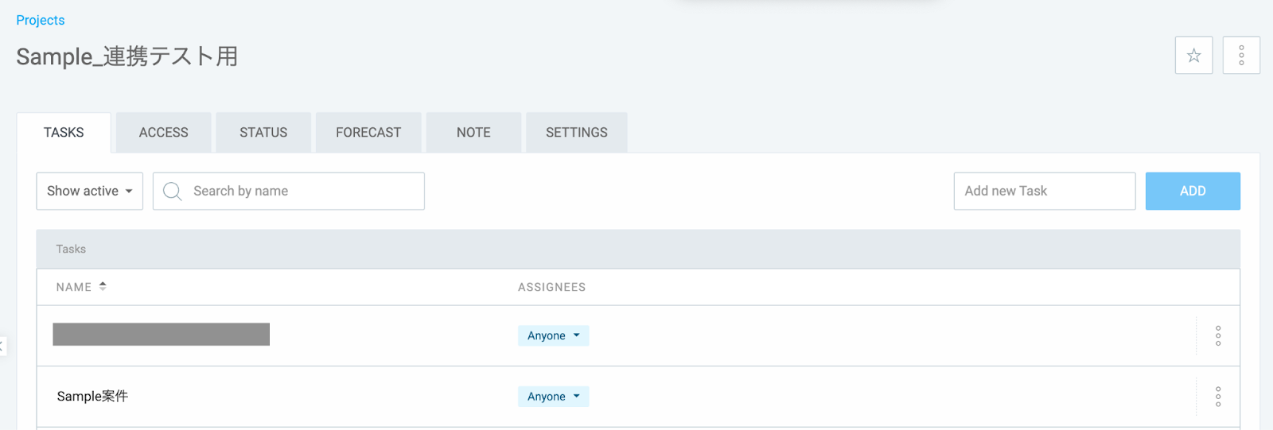Open the Show active filter dropdown
The image size is (1273, 430).
(x=90, y=192)
